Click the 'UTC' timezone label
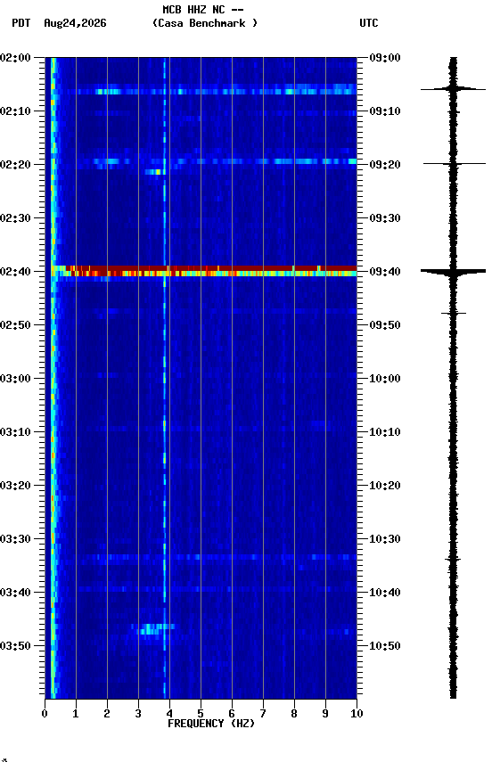The height and width of the screenshot is (770, 492). click(369, 23)
